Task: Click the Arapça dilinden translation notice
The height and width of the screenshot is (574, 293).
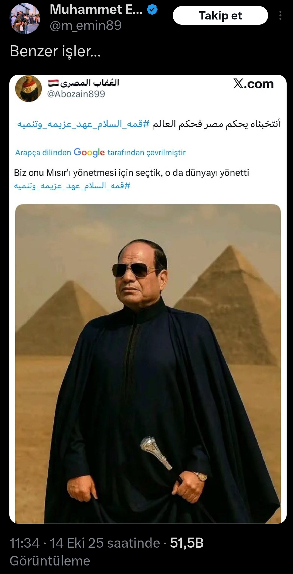Action: [100, 152]
